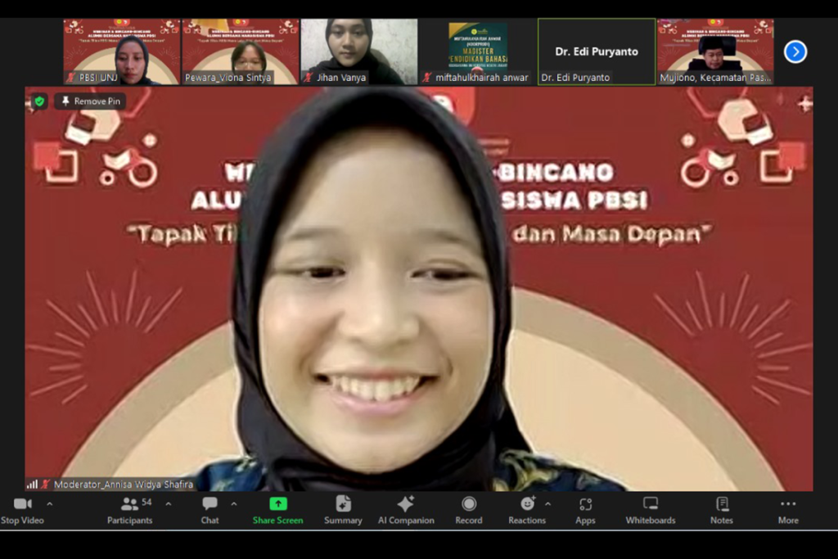
Task: Select the Dr. Edi Puryanto video tile
Action: click(x=596, y=52)
